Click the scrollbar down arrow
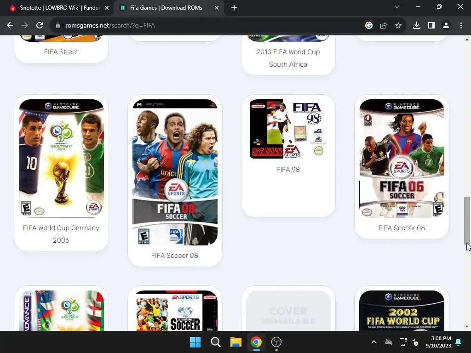The image size is (471, 353). pos(467,327)
